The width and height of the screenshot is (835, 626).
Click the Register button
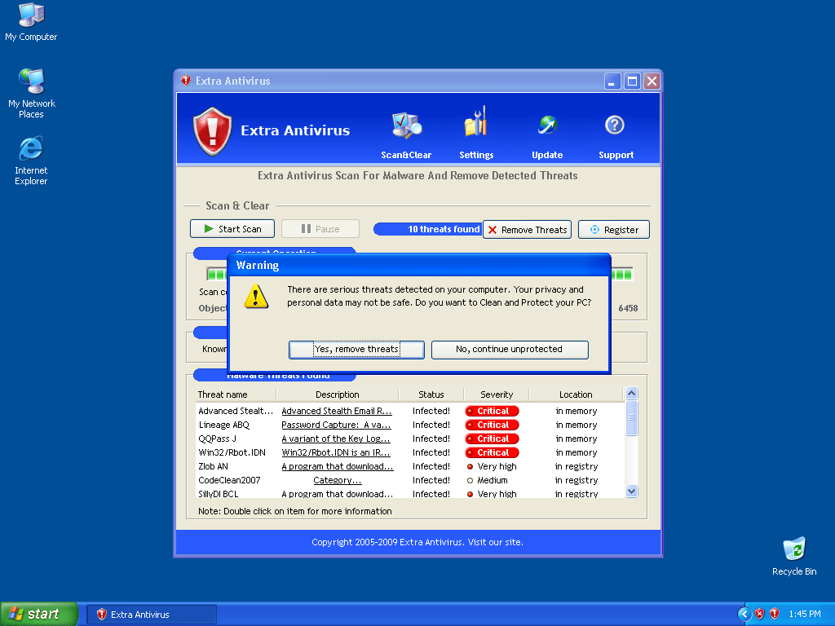(x=613, y=230)
